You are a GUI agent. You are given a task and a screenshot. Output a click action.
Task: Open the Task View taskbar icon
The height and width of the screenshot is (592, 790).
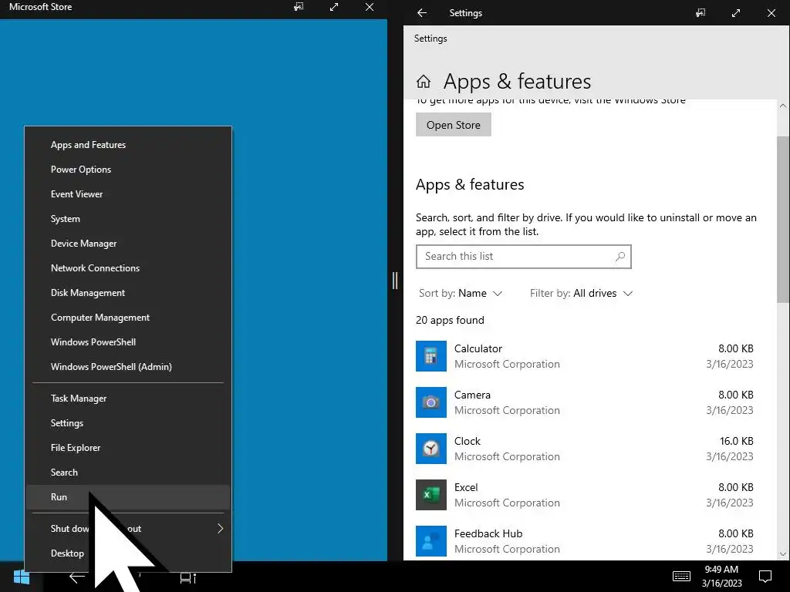click(x=188, y=578)
